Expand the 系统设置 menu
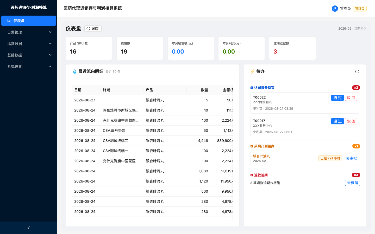 click(29, 67)
